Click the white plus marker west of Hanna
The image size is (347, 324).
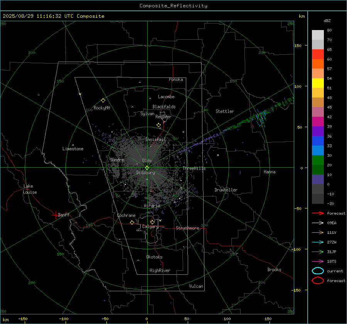(x=218, y=155)
